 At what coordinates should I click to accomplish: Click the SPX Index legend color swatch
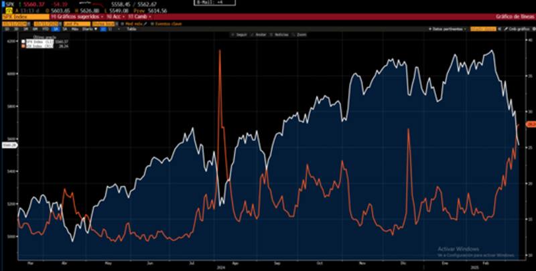pyautogui.click(x=23, y=41)
